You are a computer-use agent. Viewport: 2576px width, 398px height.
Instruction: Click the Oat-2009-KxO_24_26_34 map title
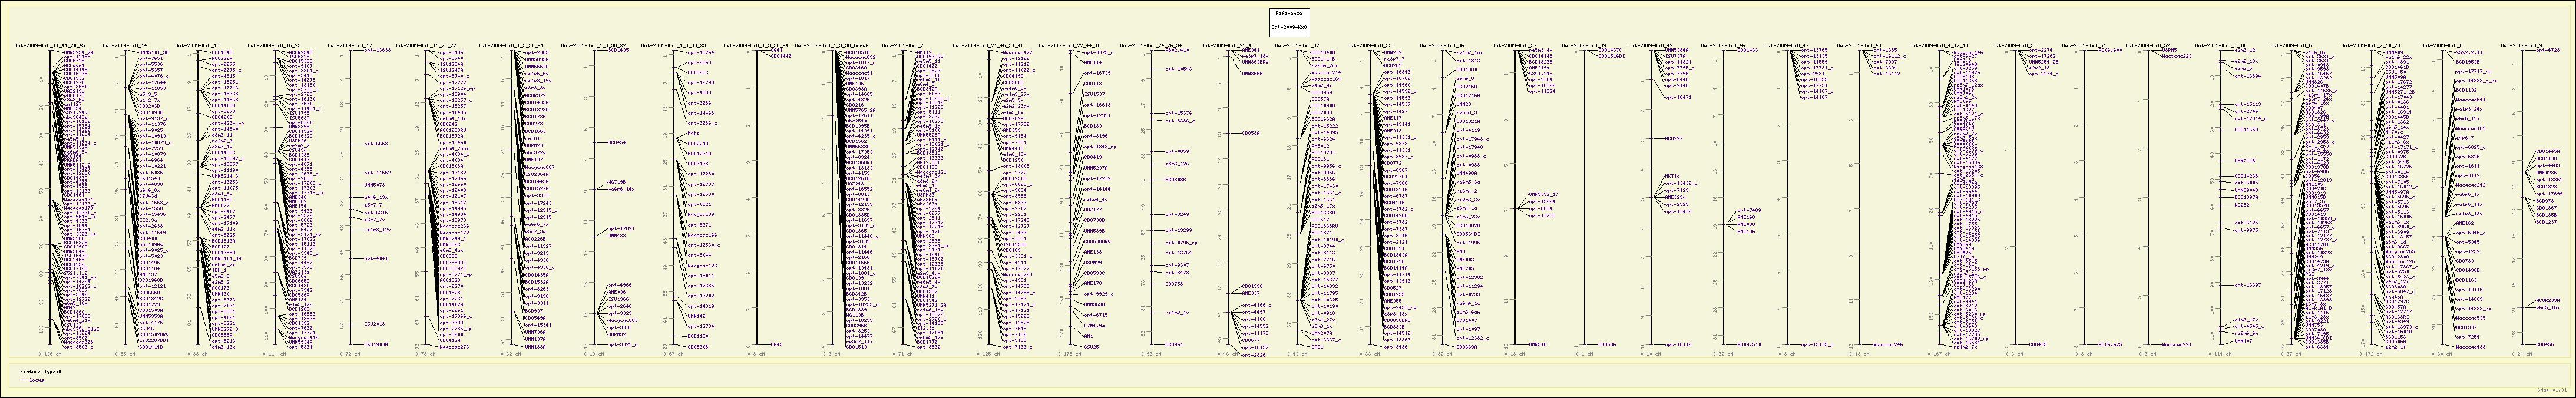pyautogui.click(x=1151, y=45)
